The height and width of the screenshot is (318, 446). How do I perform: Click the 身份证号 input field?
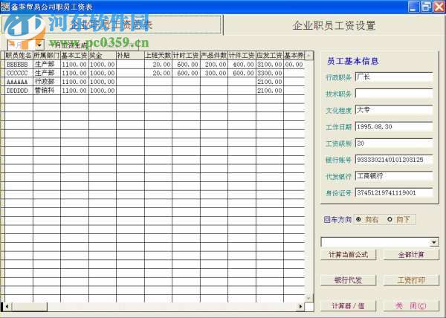(394, 192)
